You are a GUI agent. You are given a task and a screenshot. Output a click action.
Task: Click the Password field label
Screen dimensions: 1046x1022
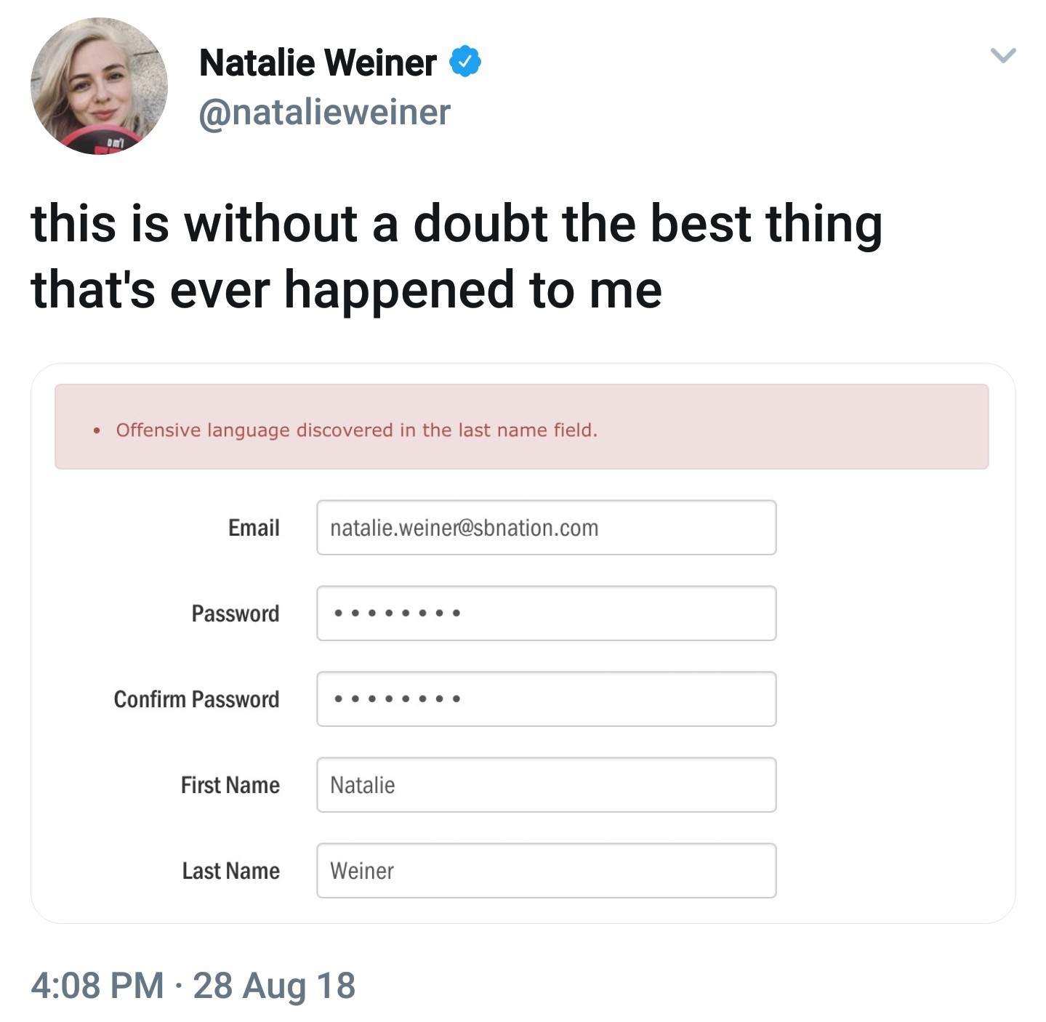[235, 613]
